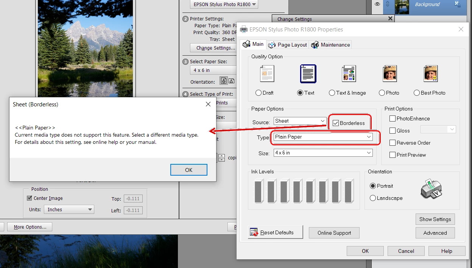Viewport: 472px width, 268px height.
Task: Click the Online Support button
Action: (x=334, y=233)
